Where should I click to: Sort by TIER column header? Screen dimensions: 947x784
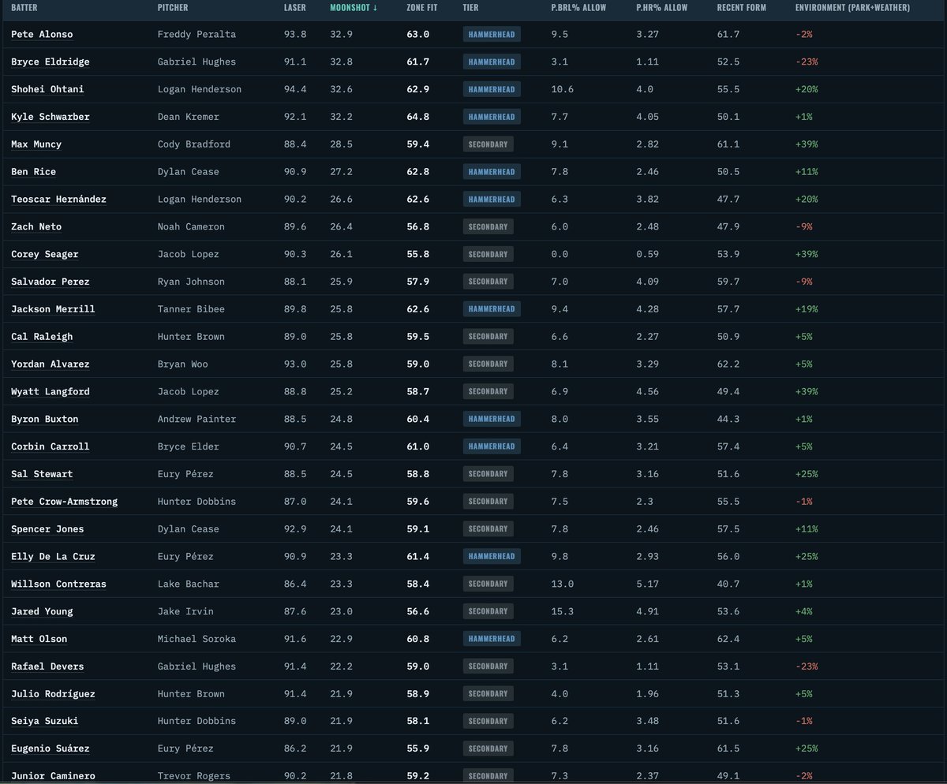pos(470,8)
